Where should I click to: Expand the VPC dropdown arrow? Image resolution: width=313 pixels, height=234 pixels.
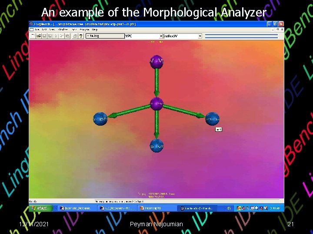click(x=161, y=36)
